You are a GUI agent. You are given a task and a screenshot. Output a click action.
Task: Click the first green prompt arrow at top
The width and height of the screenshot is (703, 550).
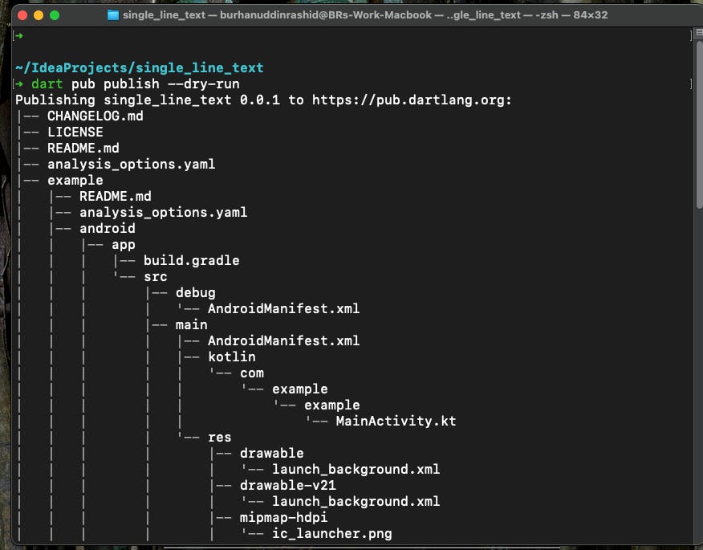coord(18,35)
